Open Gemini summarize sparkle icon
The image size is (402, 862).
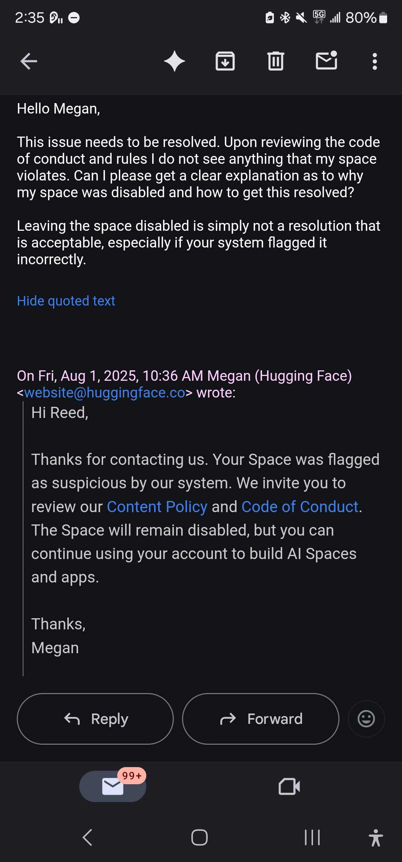[174, 61]
